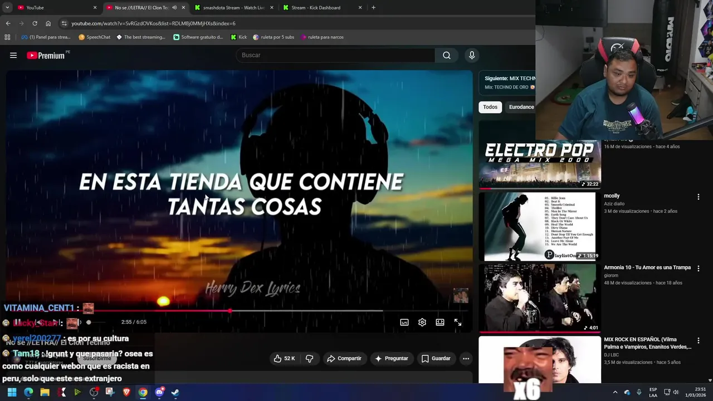Open options menu for the mcolly video
This screenshot has width=713, height=401.
tap(699, 197)
